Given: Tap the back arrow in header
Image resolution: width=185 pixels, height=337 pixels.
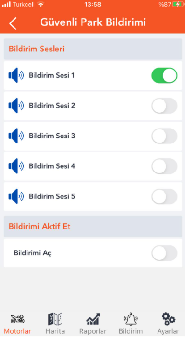Looking at the screenshot, I should (13, 23).
